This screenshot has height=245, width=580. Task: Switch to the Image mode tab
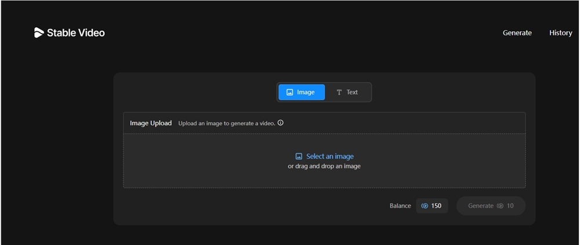pos(302,92)
